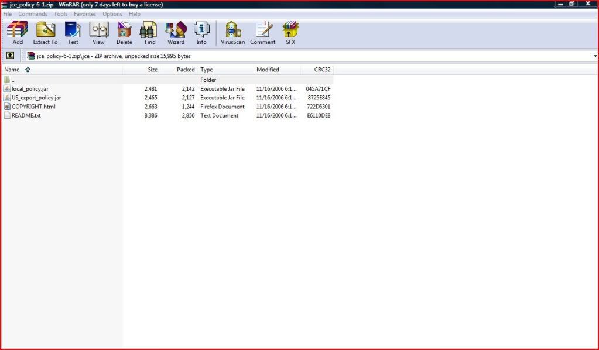Sort files by Size column
599x350 pixels.
click(x=141, y=70)
